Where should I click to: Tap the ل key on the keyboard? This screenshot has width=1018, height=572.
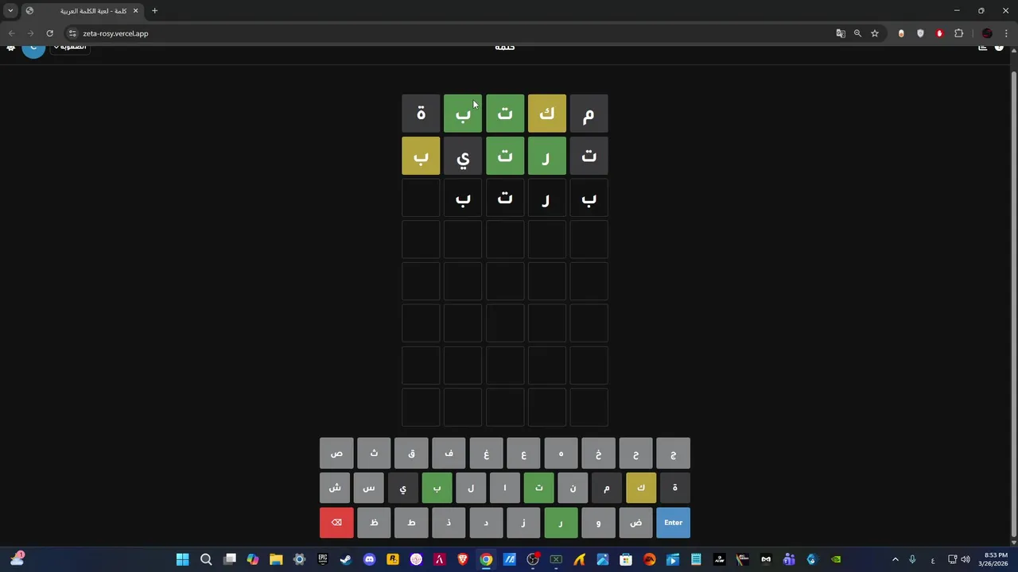(x=471, y=488)
